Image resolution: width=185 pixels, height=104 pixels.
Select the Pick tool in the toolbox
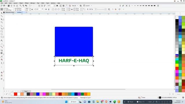tap(2, 13)
